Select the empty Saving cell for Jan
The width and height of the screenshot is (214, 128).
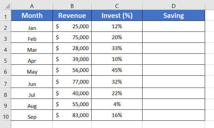click(174, 26)
